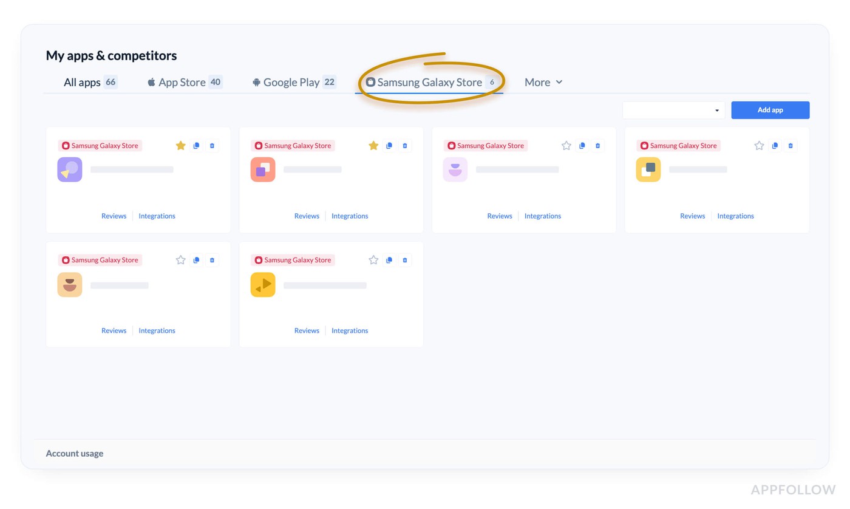
Task: Open Reviews for the light pink app
Action: pos(500,216)
